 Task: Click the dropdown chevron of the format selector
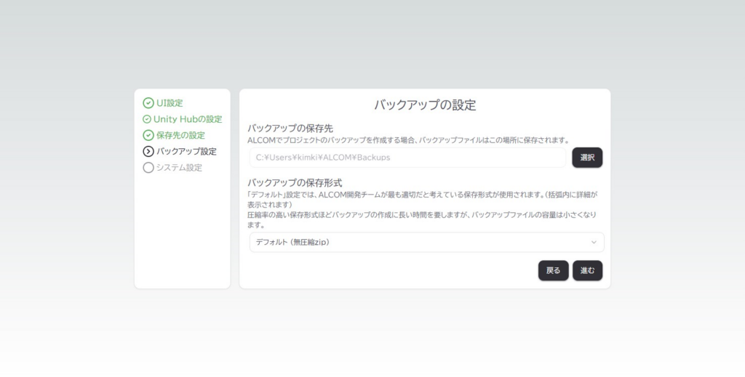[x=594, y=243]
